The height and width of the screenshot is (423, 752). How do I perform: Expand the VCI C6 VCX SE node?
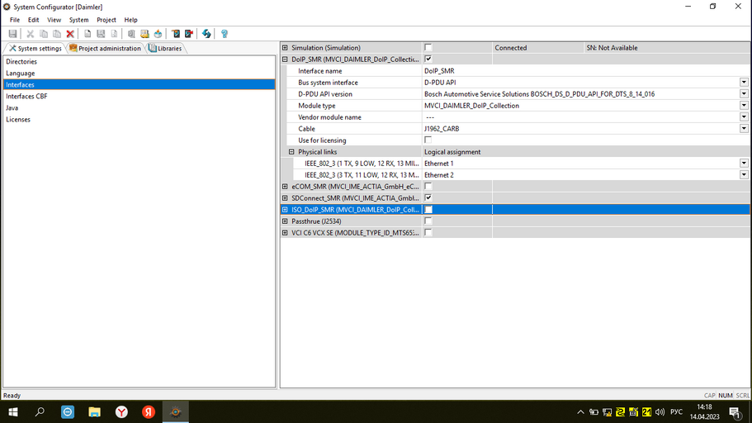[x=285, y=232]
